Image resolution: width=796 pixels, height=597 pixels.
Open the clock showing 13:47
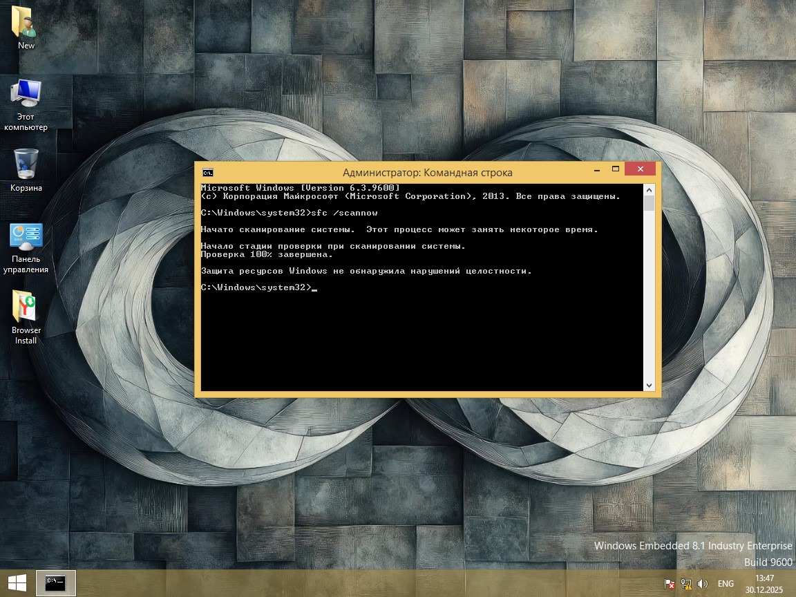click(x=764, y=583)
